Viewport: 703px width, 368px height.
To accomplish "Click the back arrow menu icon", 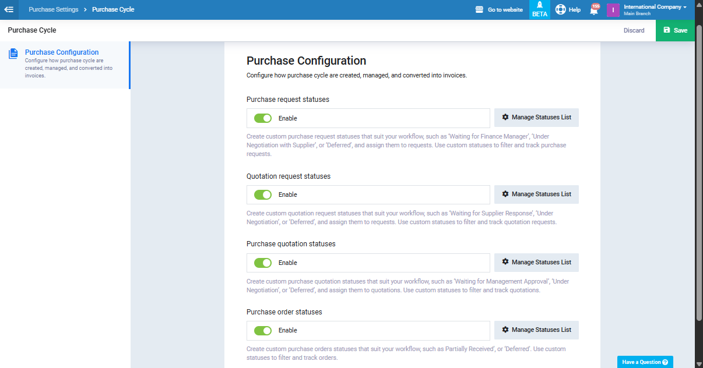I will point(9,9).
